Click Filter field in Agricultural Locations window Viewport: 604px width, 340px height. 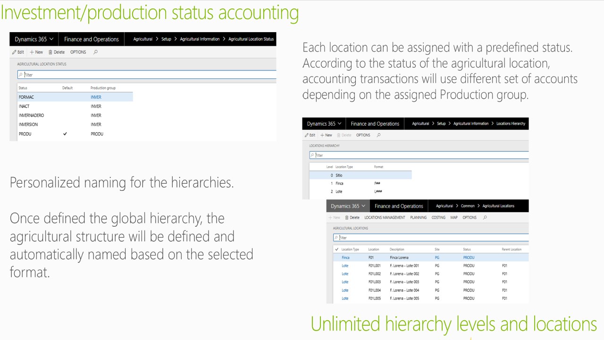[431, 238]
